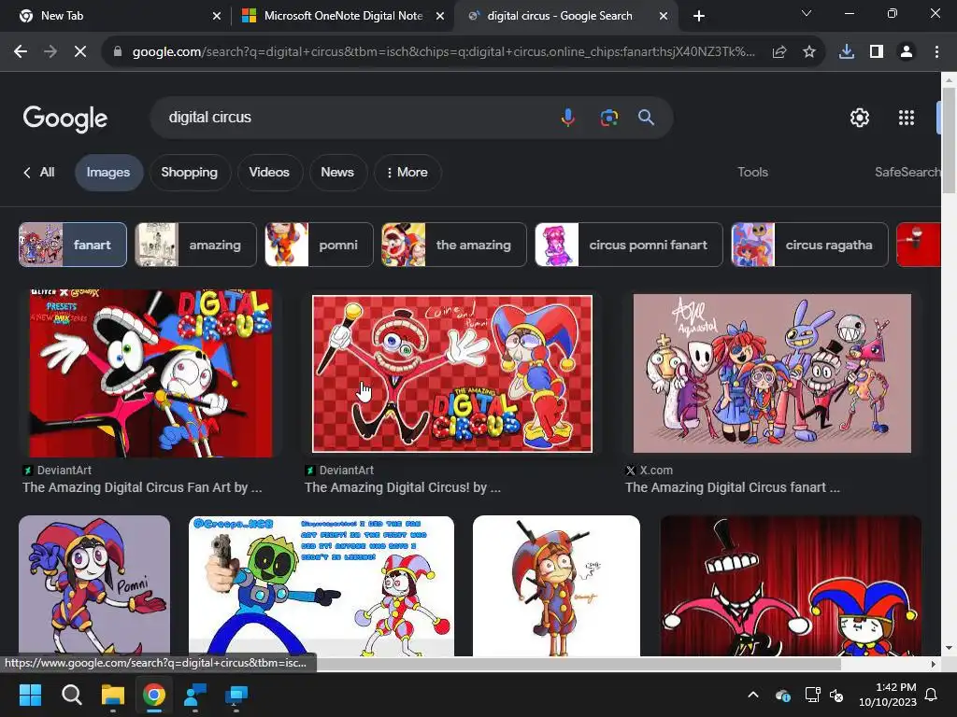Toggle the pomni filter chip
The width and height of the screenshot is (957, 717).
[x=320, y=245]
